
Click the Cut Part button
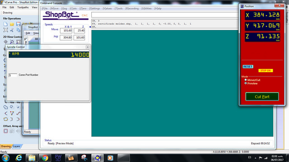[x=262, y=97]
